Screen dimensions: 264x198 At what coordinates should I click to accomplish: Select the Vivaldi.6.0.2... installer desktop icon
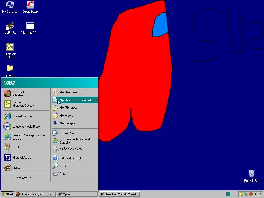pyautogui.click(x=30, y=28)
